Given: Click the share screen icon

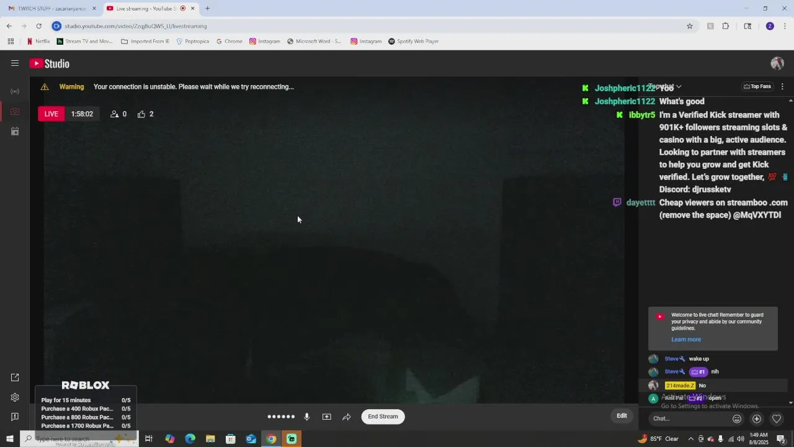Looking at the screenshot, I should 327,417.
